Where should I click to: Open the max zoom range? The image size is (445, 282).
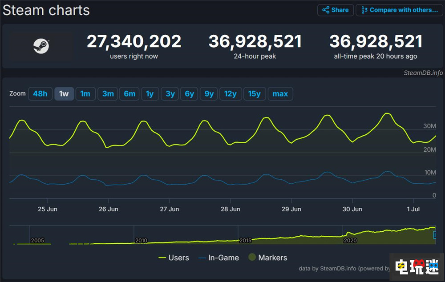[280, 93]
